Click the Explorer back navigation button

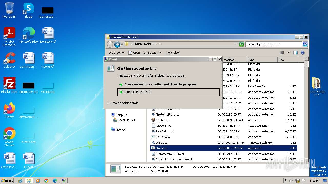[x=110, y=44]
